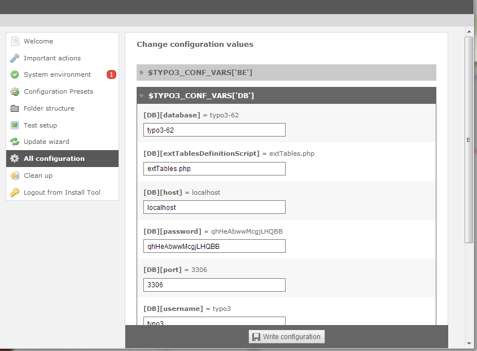
Task: Focus the [DB][host] input field
Action: (x=215, y=207)
